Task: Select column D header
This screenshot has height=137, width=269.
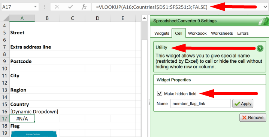Action: click(x=97, y=18)
